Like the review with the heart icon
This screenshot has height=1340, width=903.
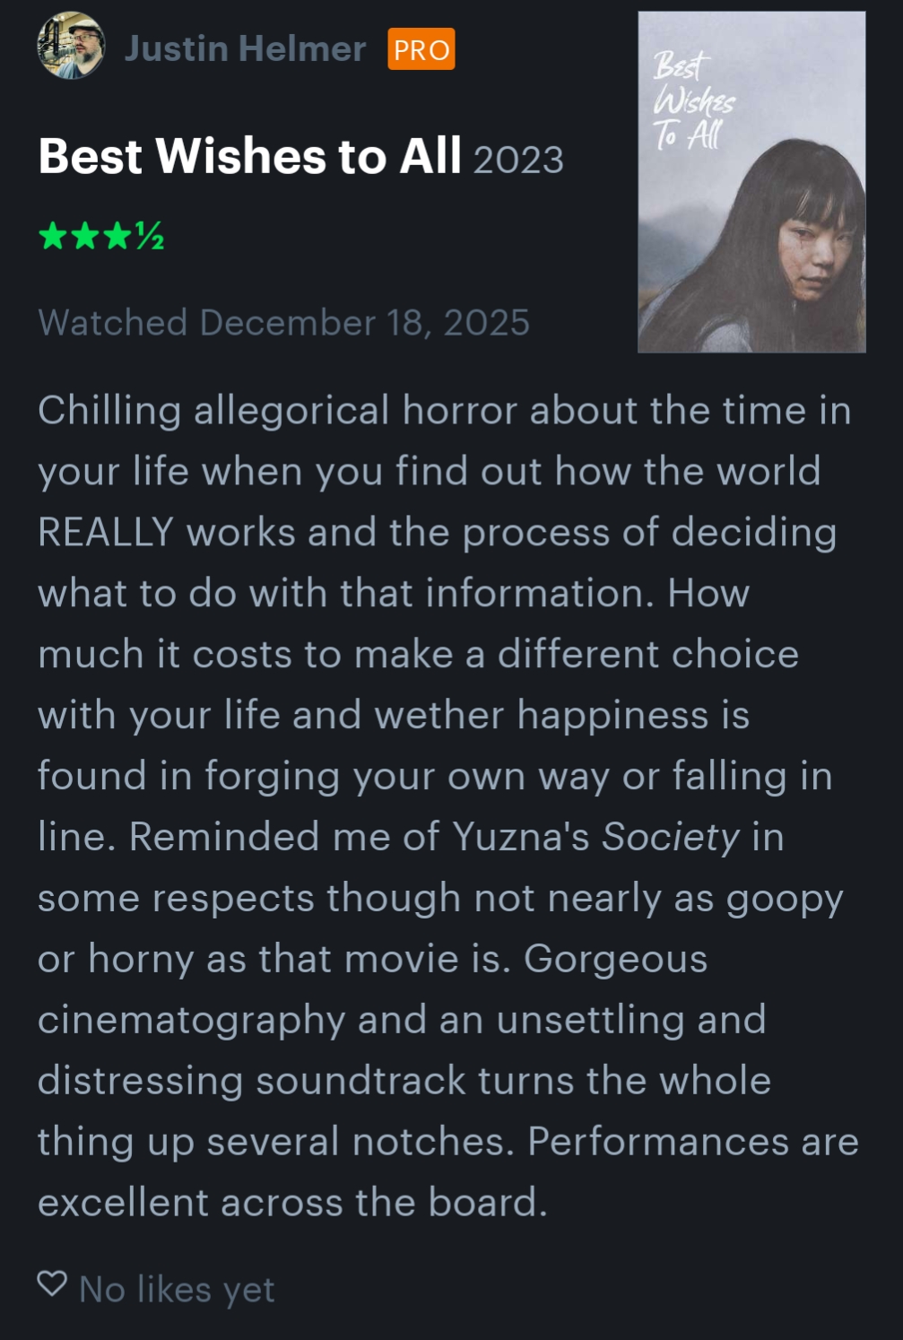(52, 1284)
